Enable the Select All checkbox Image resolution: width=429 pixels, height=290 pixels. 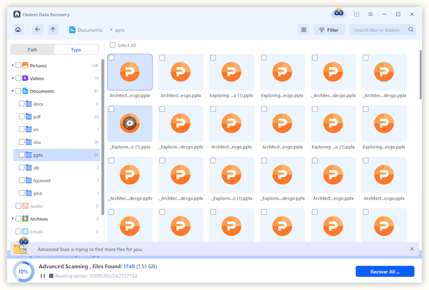coord(113,45)
